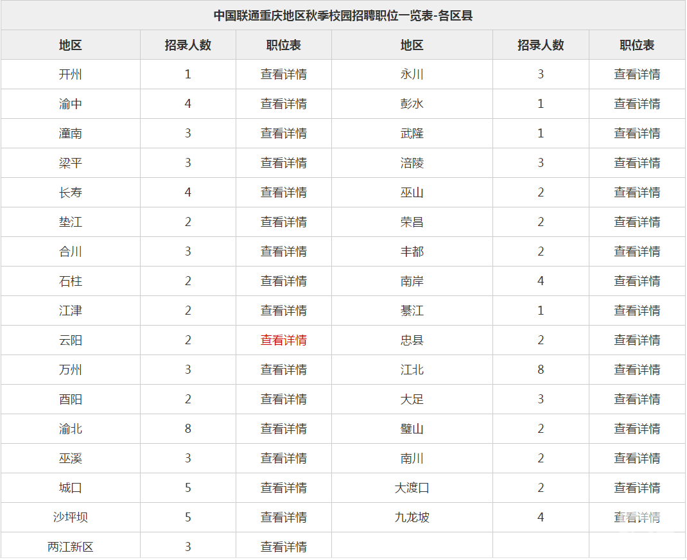Screen dimensions: 687x560
Task: Open 查看详情 link for 渝中
Action: click(284, 104)
